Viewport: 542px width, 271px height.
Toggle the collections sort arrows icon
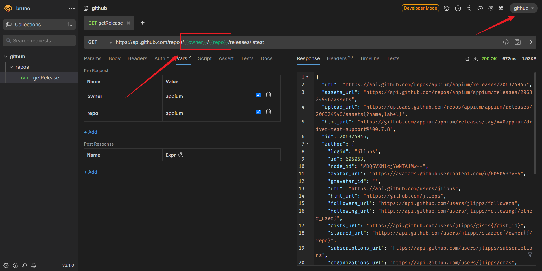coord(69,25)
